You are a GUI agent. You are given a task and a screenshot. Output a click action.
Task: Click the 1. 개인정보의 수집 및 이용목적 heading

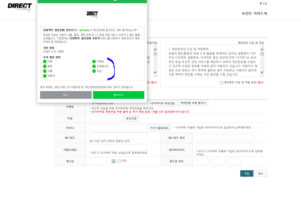coord(188,49)
